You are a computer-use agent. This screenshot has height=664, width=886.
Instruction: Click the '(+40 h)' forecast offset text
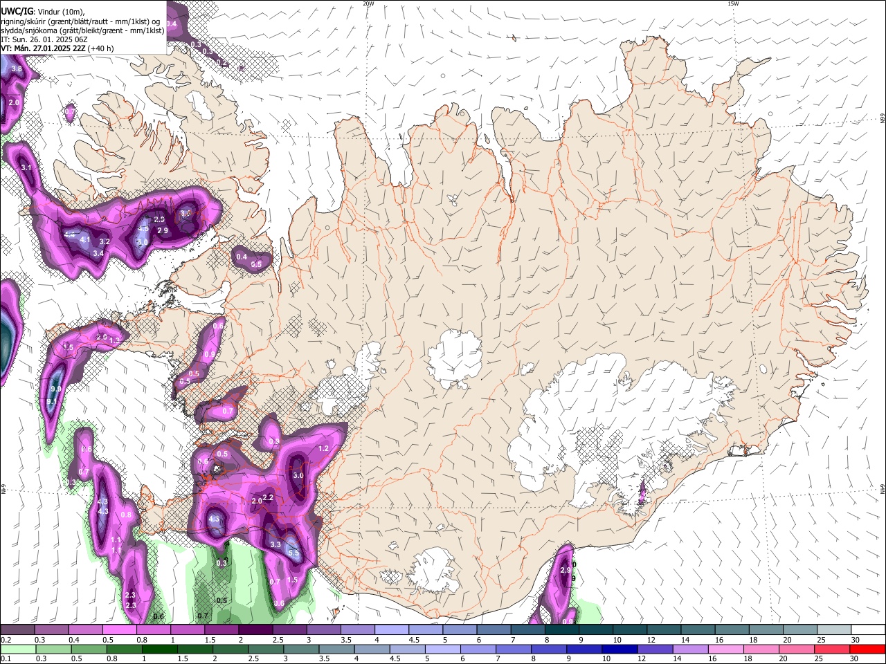[101, 48]
